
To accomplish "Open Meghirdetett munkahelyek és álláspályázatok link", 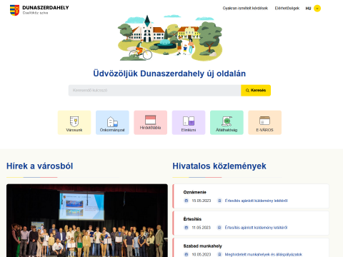I will click(x=264, y=254).
